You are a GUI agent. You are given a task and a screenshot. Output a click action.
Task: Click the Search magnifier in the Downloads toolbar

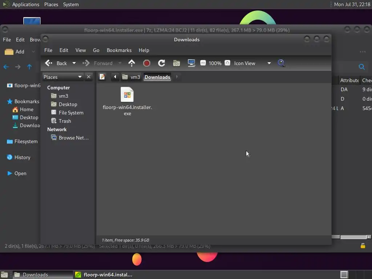[x=281, y=63]
